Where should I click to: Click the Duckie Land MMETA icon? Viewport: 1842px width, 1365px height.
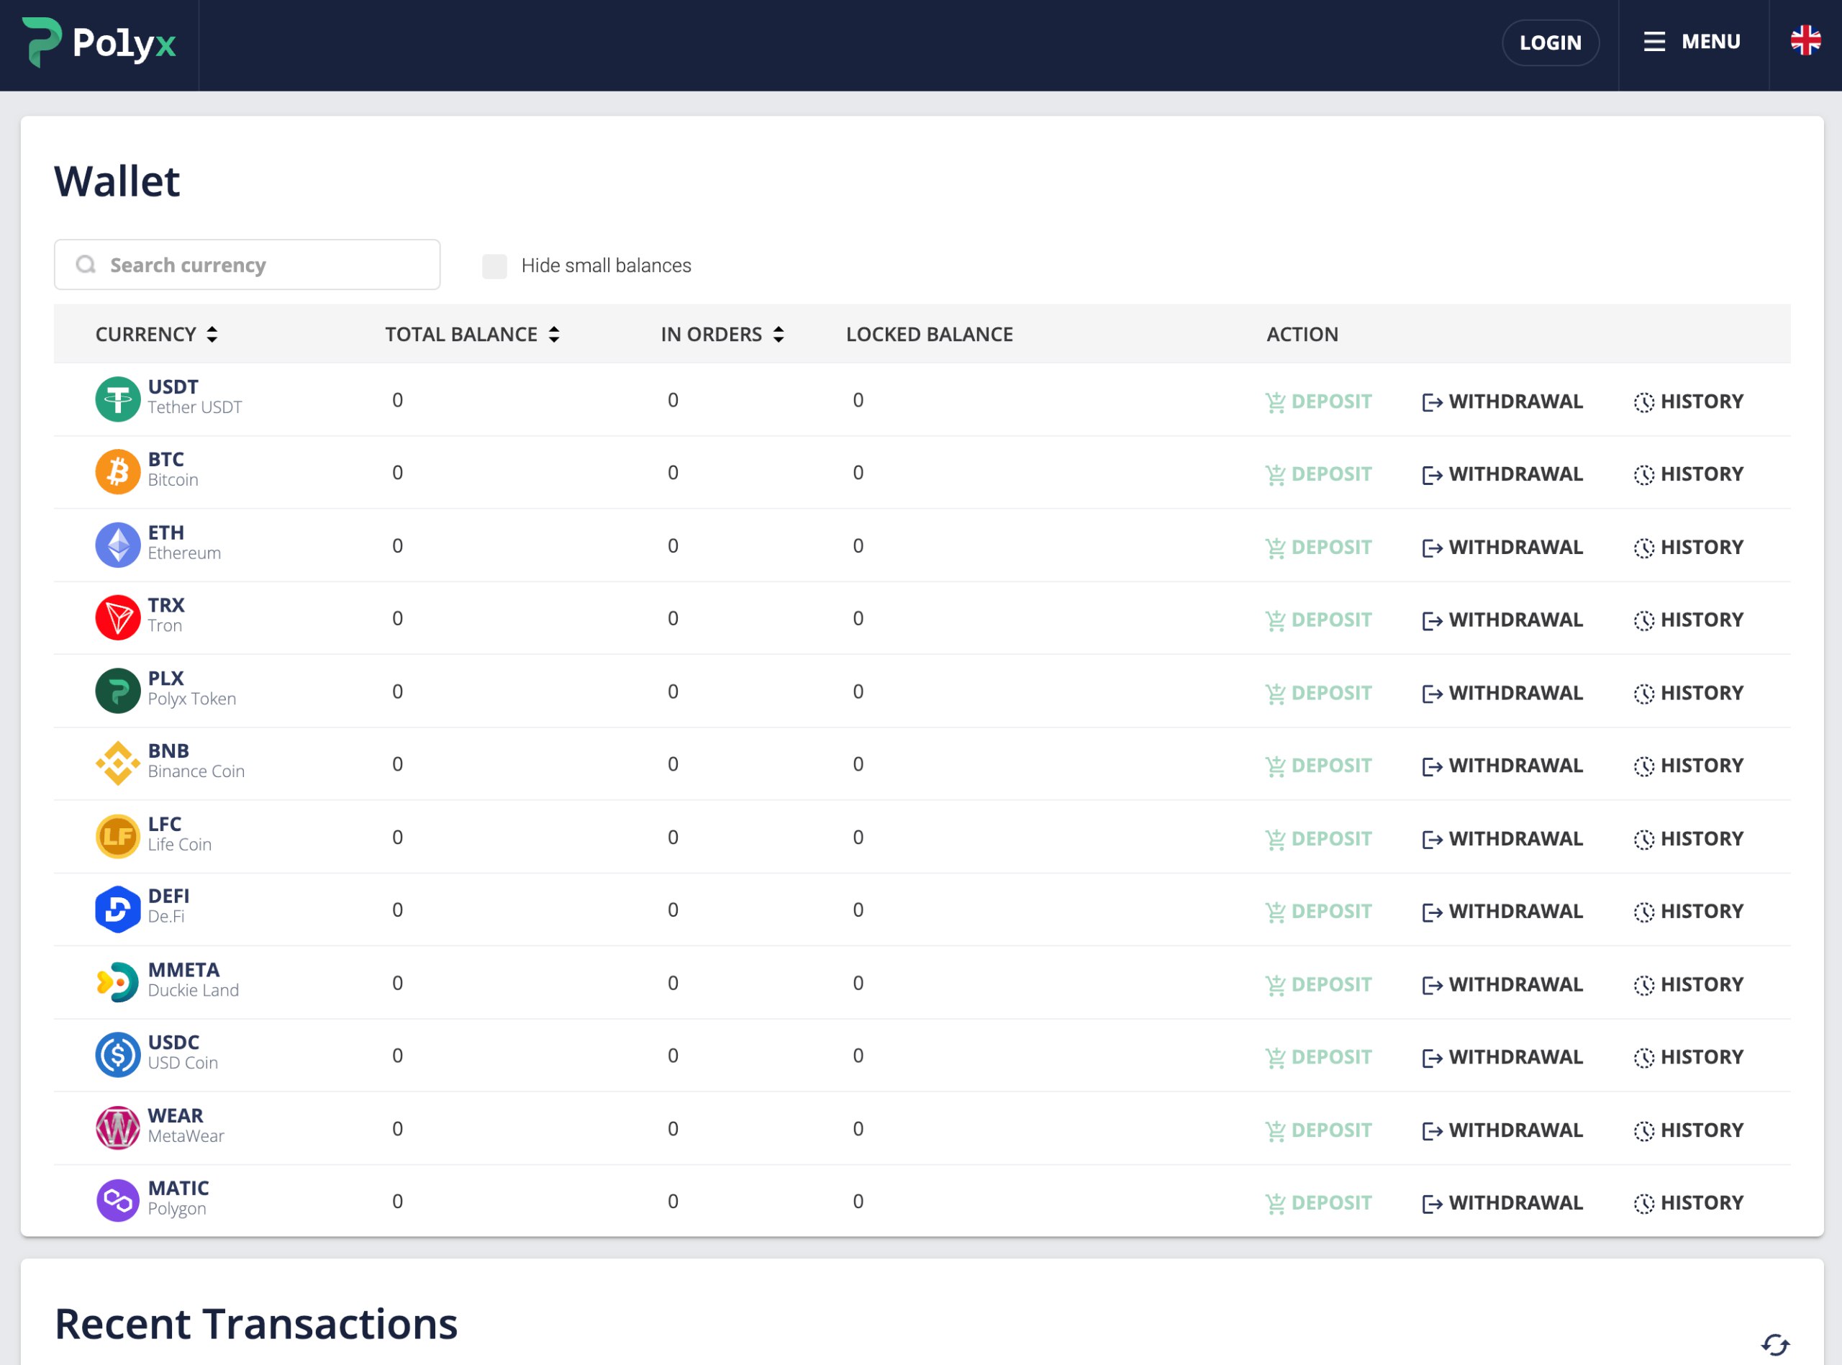pos(117,982)
